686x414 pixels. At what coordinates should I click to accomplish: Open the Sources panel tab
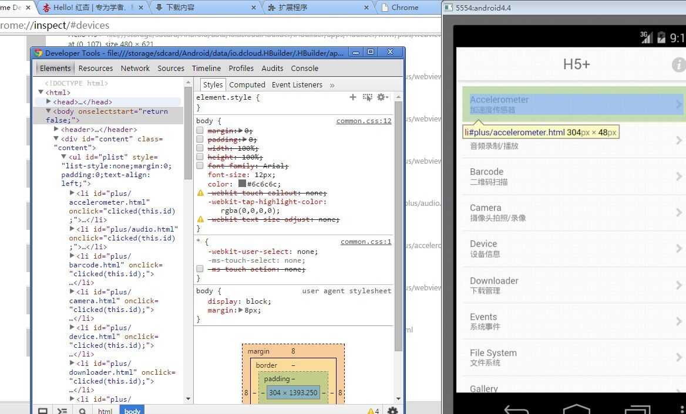[171, 68]
